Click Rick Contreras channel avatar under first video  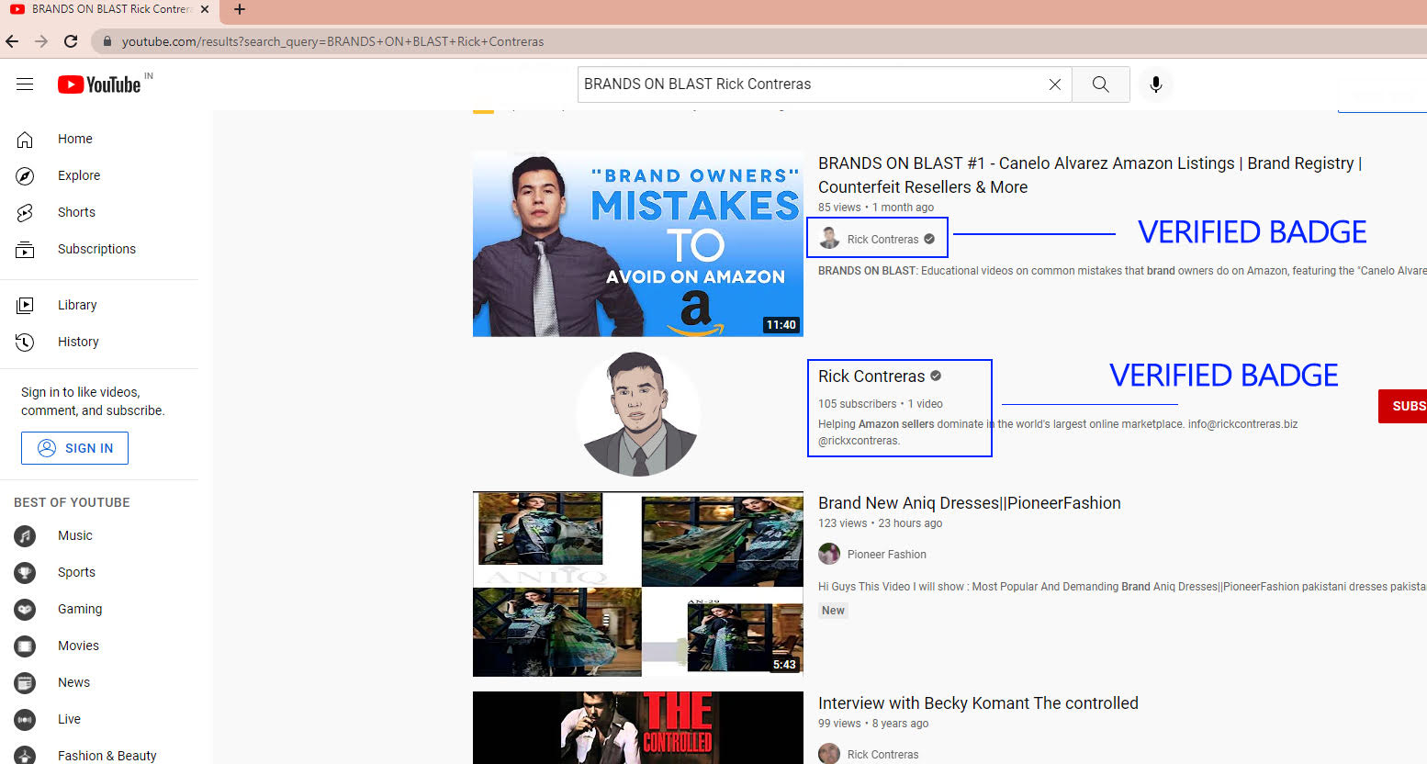click(x=829, y=239)
